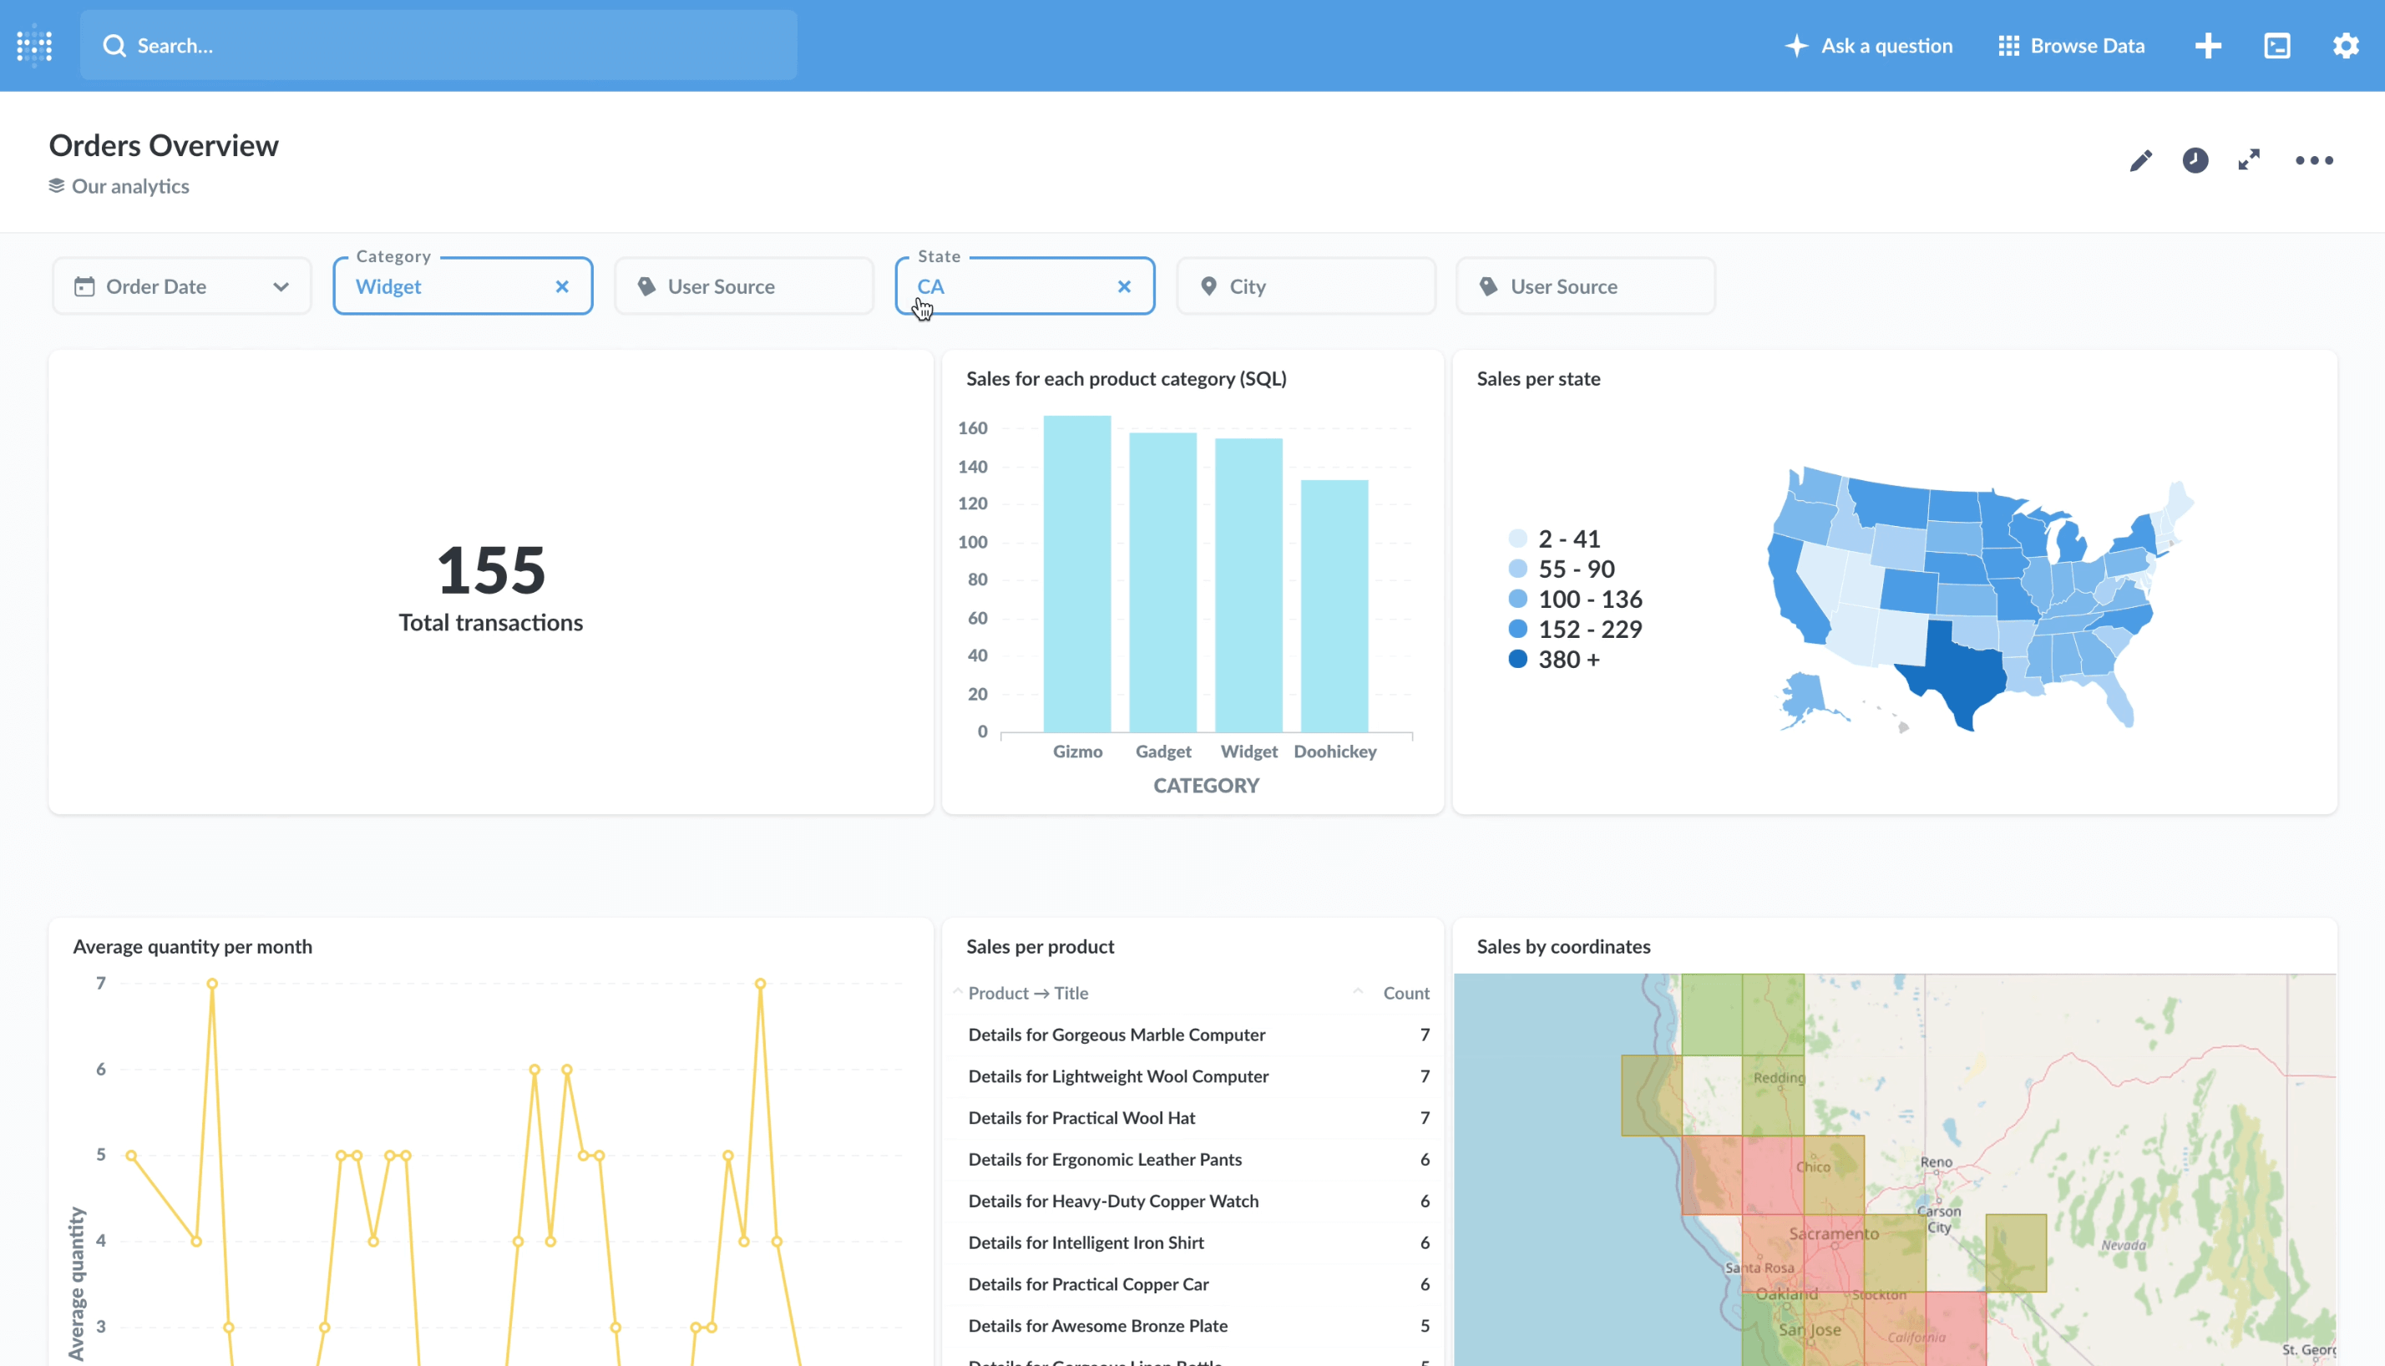Click the 155 Total transactions number
Viewport: 2385px width, 1366px height.
point(491,569)
